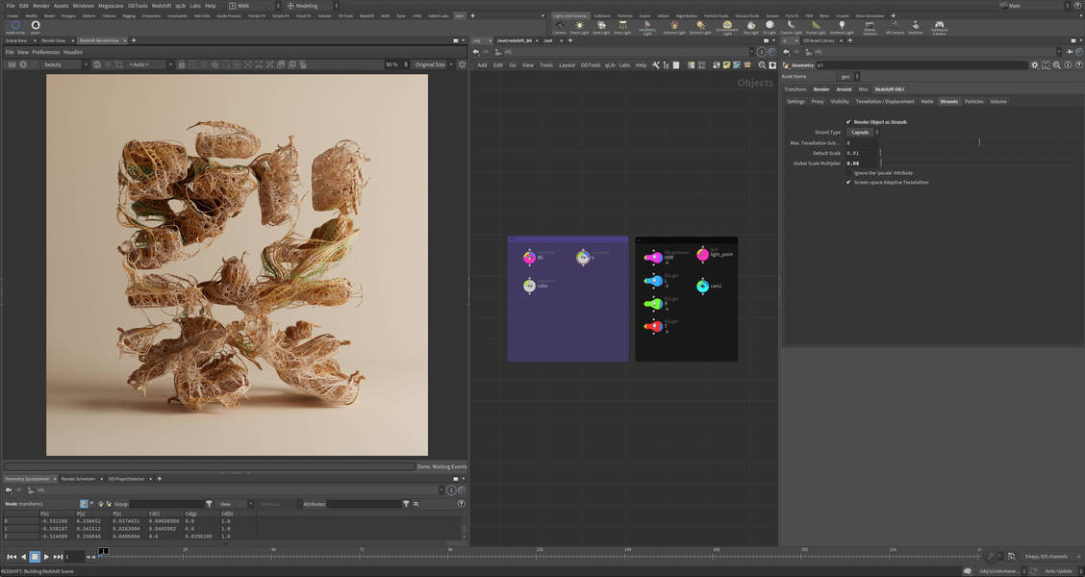This screenshot has height=577, width=1085.
Task: Add a Sky Light from the shelf
Action: point(751,27)
